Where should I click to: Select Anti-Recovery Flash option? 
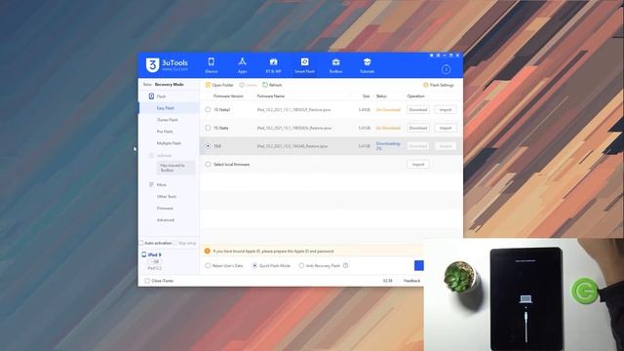tap(301, 265)
